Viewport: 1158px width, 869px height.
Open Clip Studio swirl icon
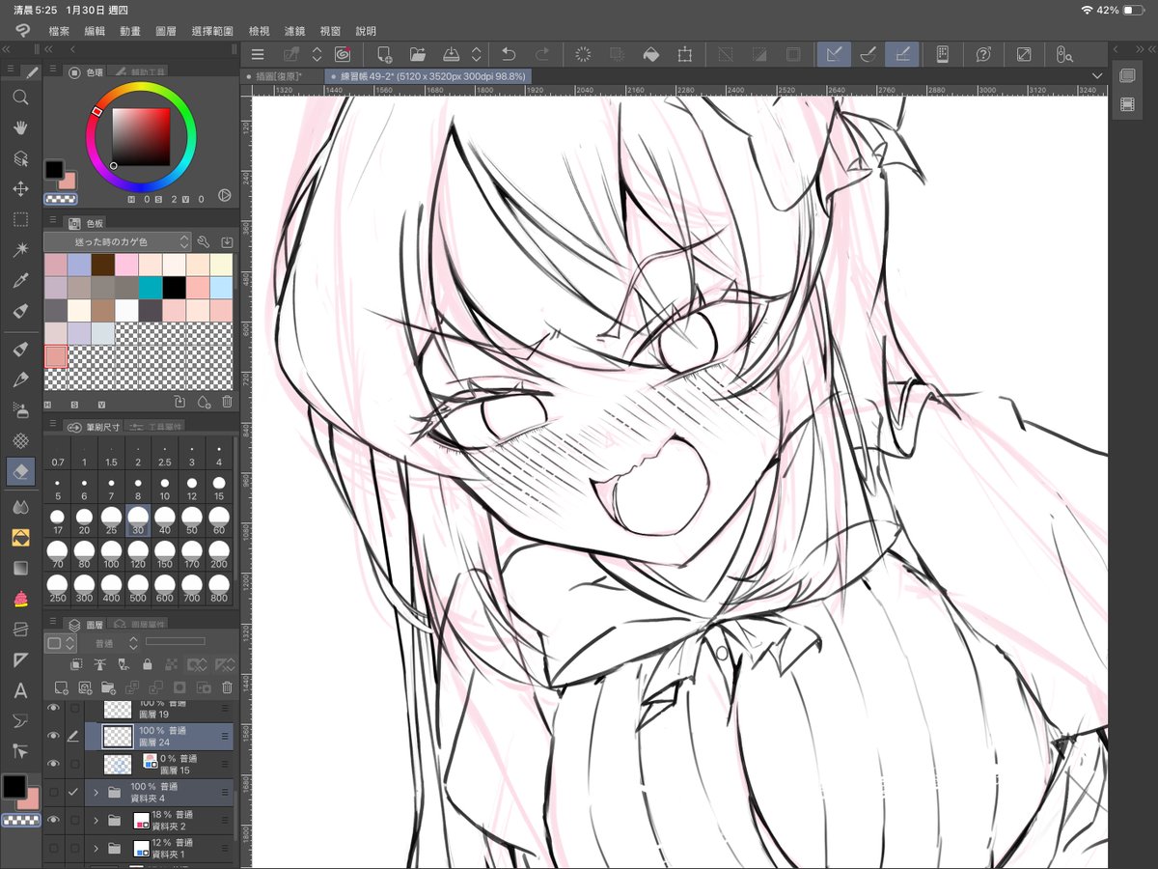point(343,55)
